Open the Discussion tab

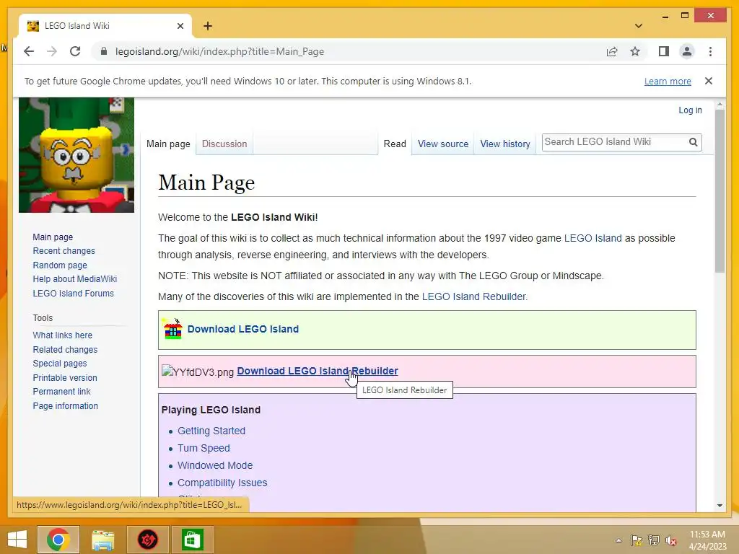224,144
